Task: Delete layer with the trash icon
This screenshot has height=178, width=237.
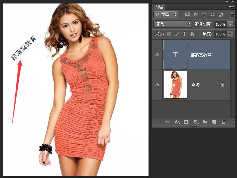Action: point(223,122)
